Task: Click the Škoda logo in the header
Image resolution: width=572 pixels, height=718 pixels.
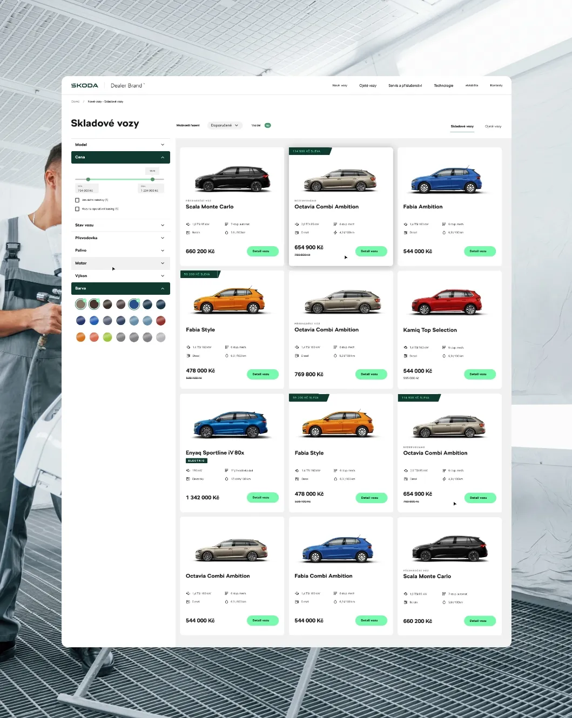Action: (x=85, y=85)
